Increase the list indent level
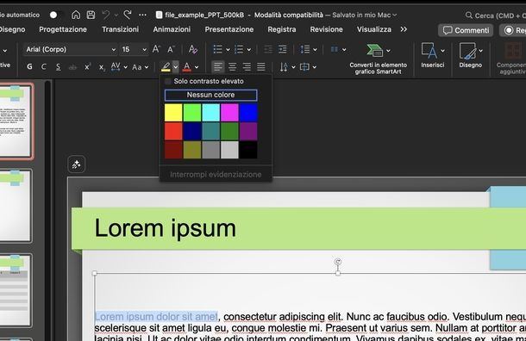526x341 pixels. [x=283, y=50]
